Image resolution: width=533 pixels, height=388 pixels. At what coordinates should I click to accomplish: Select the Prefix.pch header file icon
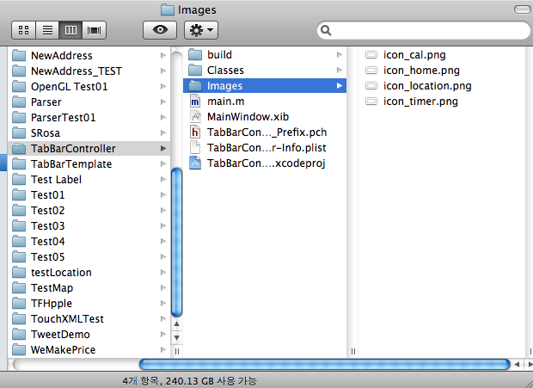click(x=195, y=132)
